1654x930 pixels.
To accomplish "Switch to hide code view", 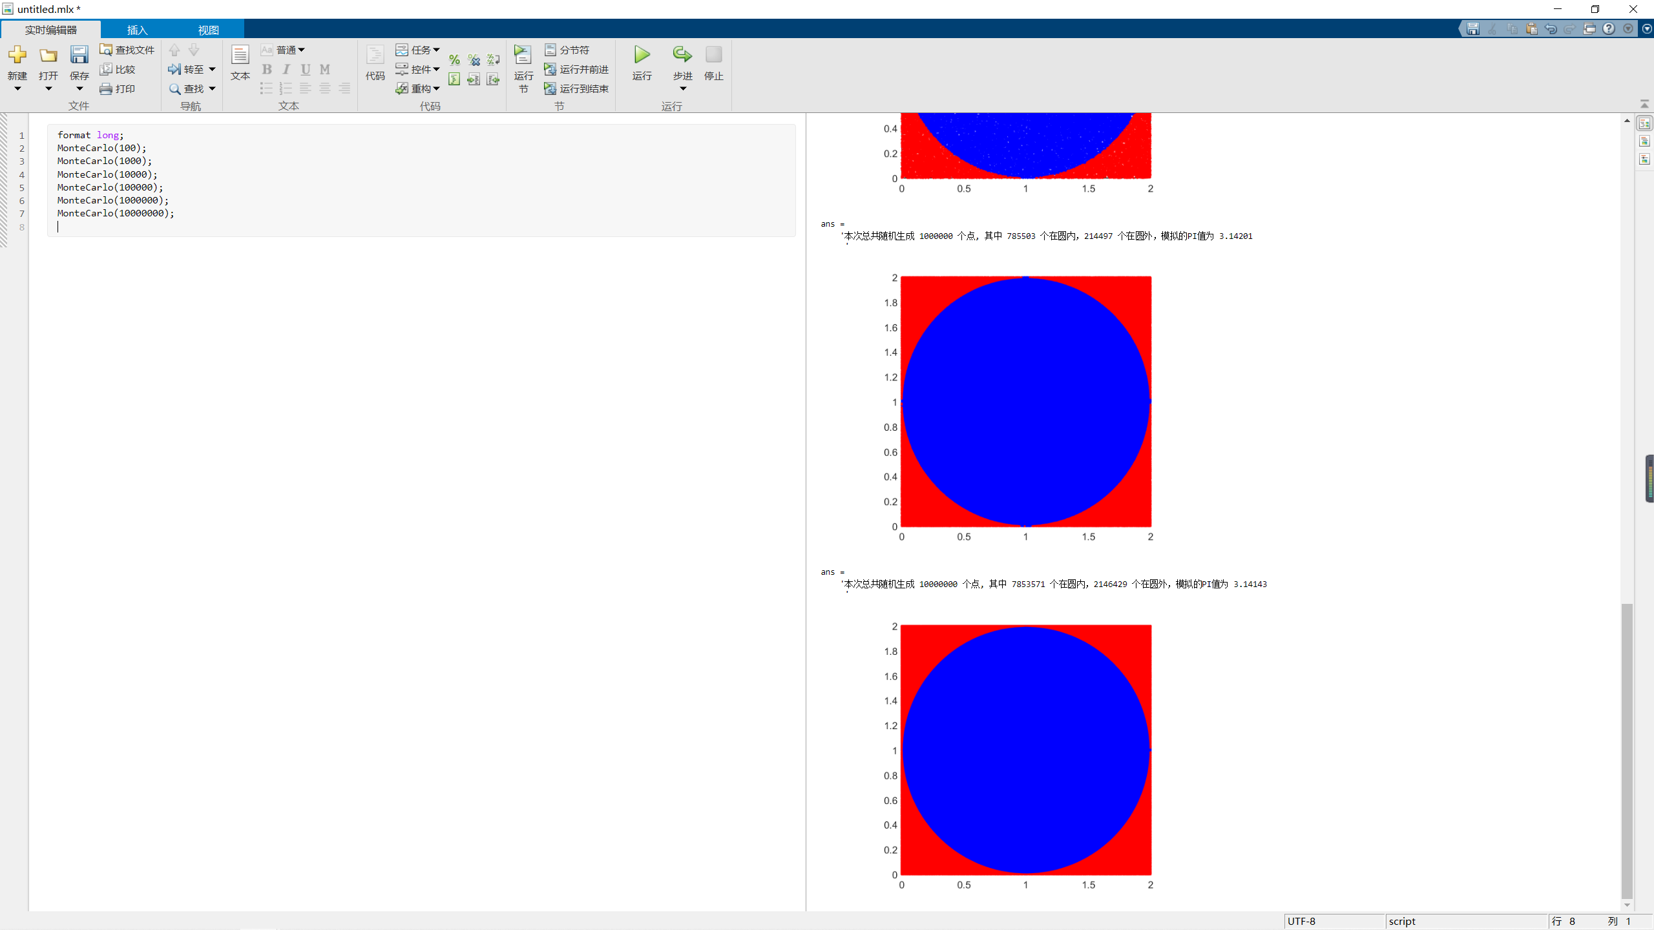I will point(1644,160).
